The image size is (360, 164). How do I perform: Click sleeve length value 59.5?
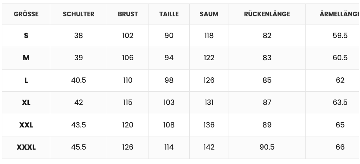click(340, 35)
